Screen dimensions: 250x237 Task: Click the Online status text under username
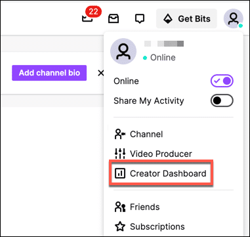click(163, 58)
